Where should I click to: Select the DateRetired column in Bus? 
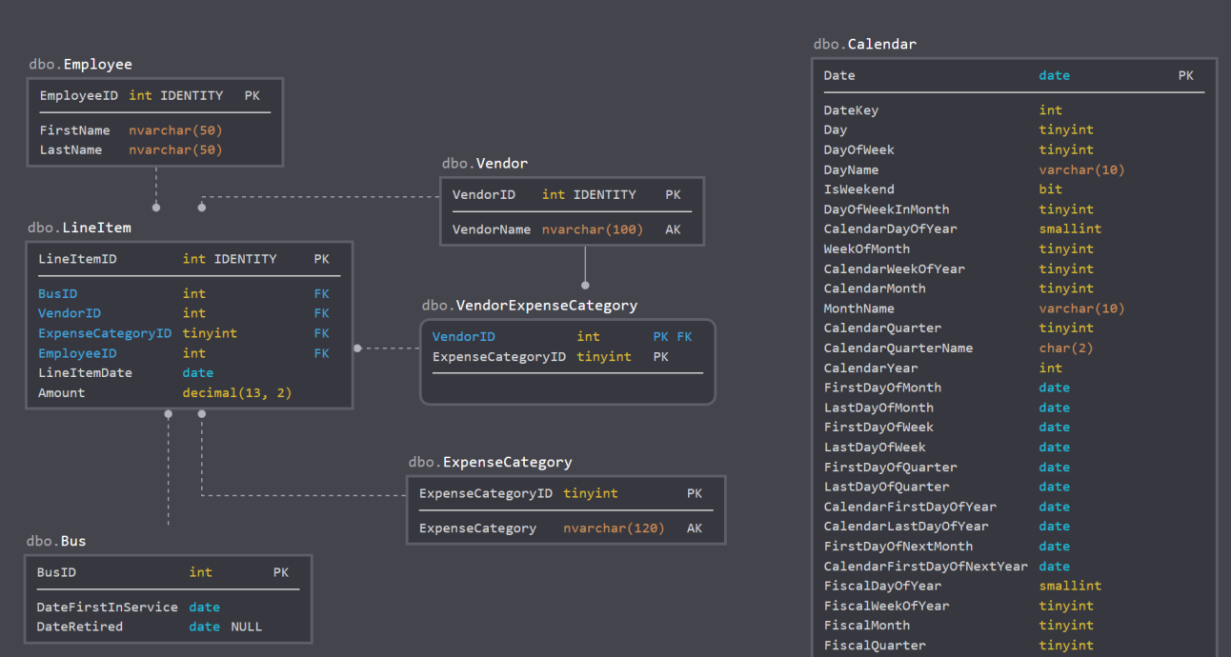tap(80, 627)
